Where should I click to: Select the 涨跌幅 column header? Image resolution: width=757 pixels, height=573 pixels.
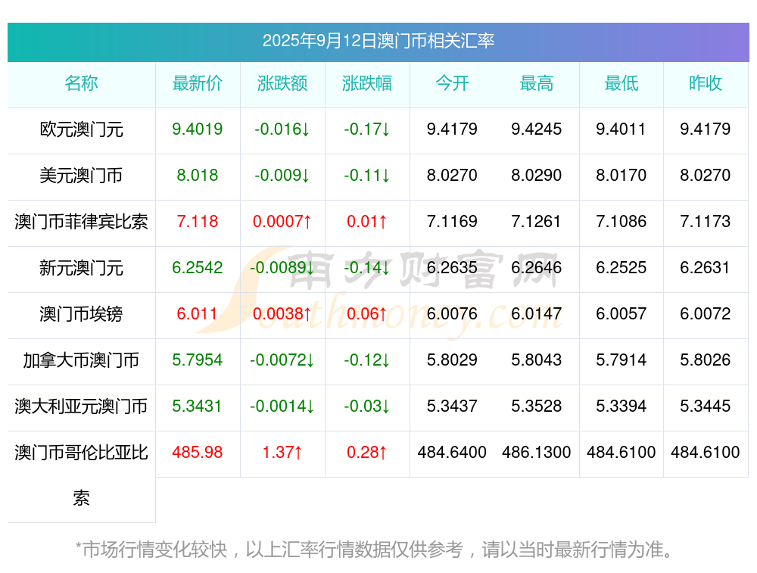coord(367,84)
